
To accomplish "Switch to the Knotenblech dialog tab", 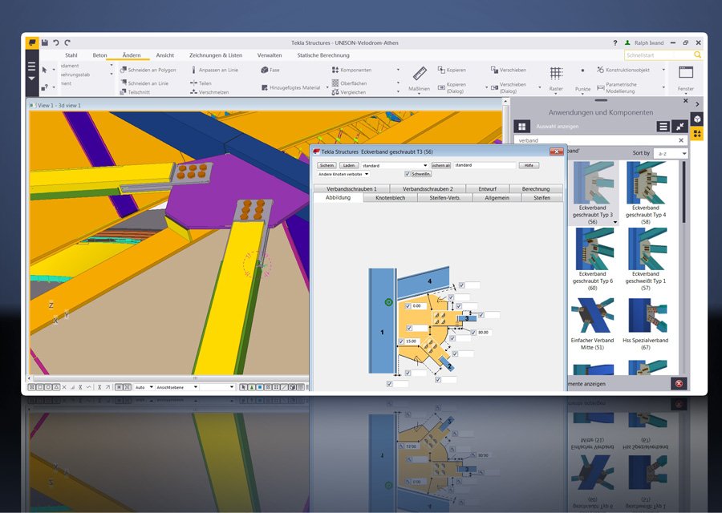I will 390,198.
